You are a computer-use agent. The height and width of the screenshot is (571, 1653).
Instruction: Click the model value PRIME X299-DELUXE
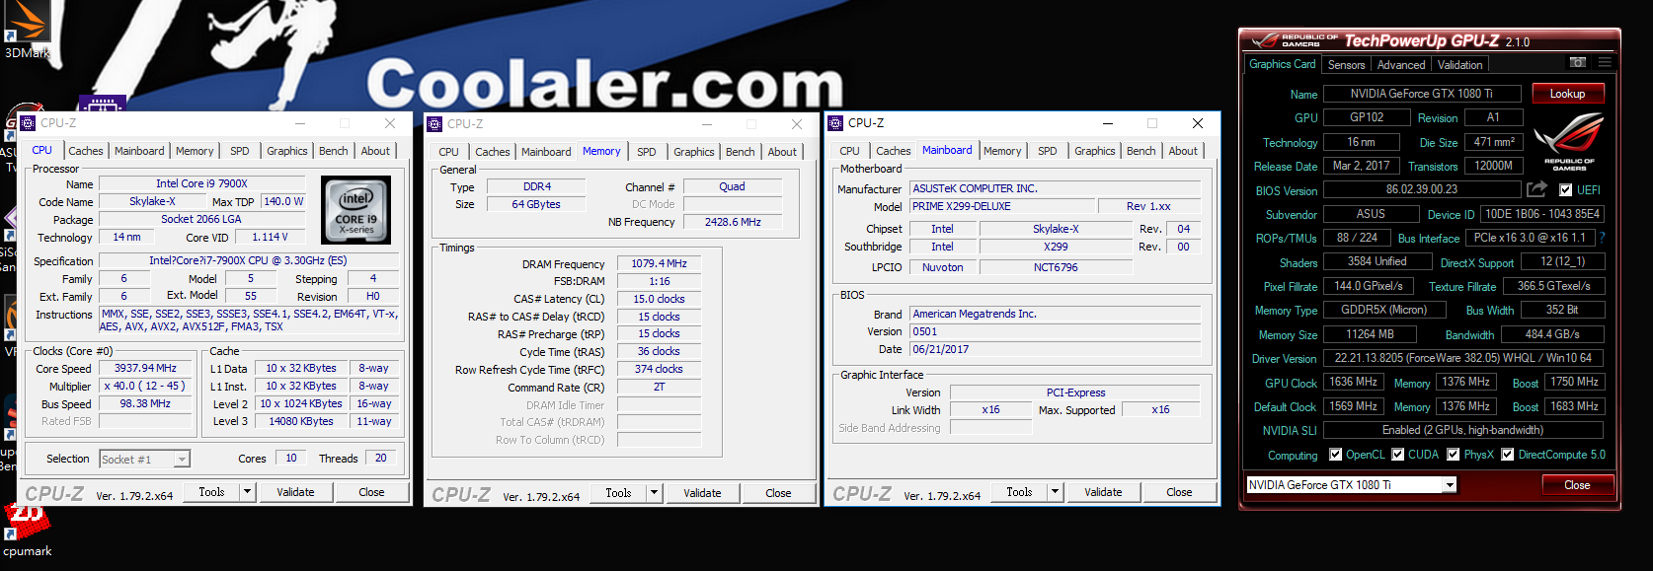(x=1002, y=206)
